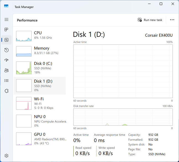Click the Formatted 932 GB value
The image size is (179, 162).
click(153, 140)
